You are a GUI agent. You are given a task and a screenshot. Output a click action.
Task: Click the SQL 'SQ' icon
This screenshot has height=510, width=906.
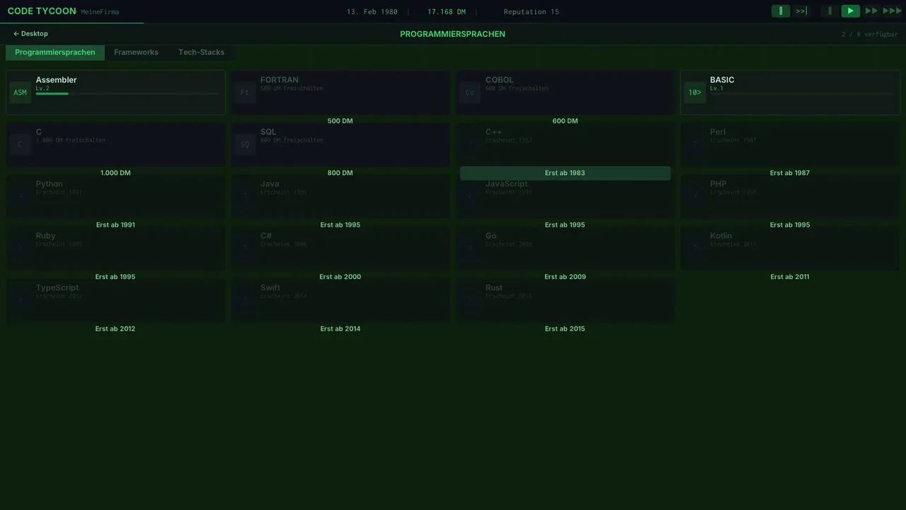point(245,144)
